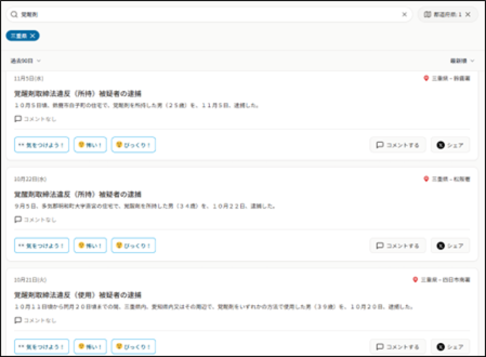Open the 10月21日 (使用) arrest article headline
The height and width of the screenshot is (357, 486).
(x=77, y=295)
